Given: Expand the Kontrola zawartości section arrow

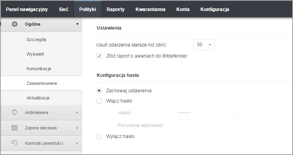Looking at the screenshot, I should [77, 144].
